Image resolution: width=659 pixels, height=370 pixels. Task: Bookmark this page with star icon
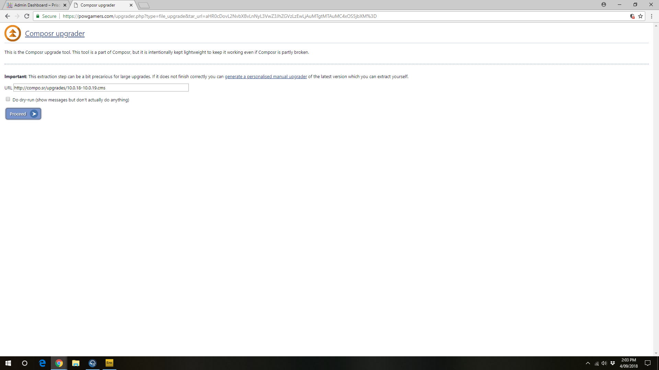(640, 16)
